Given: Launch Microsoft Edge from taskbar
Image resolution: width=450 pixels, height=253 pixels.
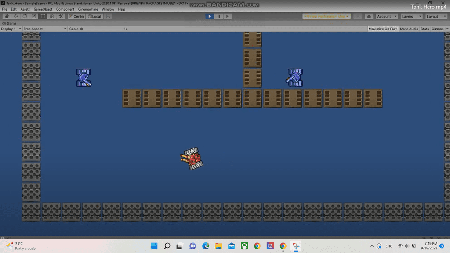Looking at the screenshot, I should click(206, 246).
